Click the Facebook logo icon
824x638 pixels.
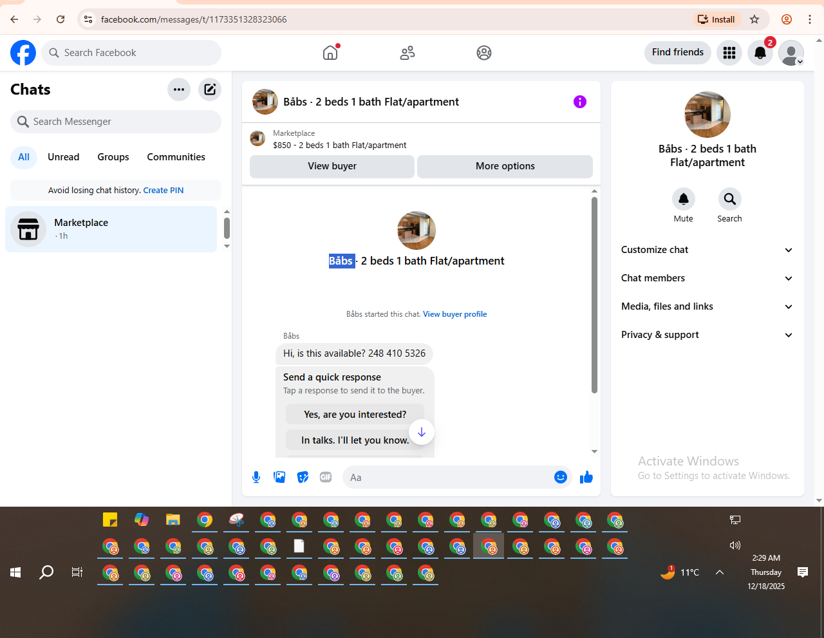pos(23,53)
